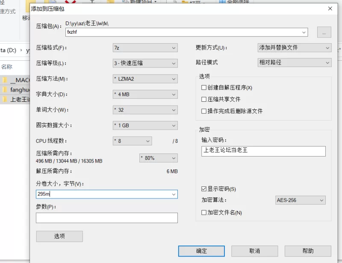Open the LZMA2 compression method dropdown
This screenshot has height=263, width=342.
point(145,79)
